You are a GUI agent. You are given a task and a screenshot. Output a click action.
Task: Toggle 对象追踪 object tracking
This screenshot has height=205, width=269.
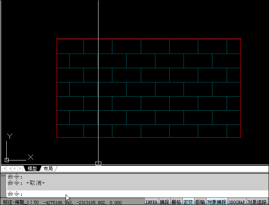[258, 202]
